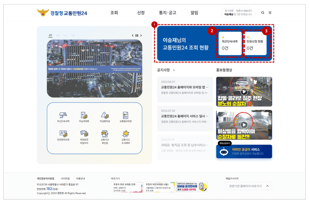Open the 모바일 운전면허증 shortcut banner
This screenshot has width=310, height=200.
coord(192,187)
